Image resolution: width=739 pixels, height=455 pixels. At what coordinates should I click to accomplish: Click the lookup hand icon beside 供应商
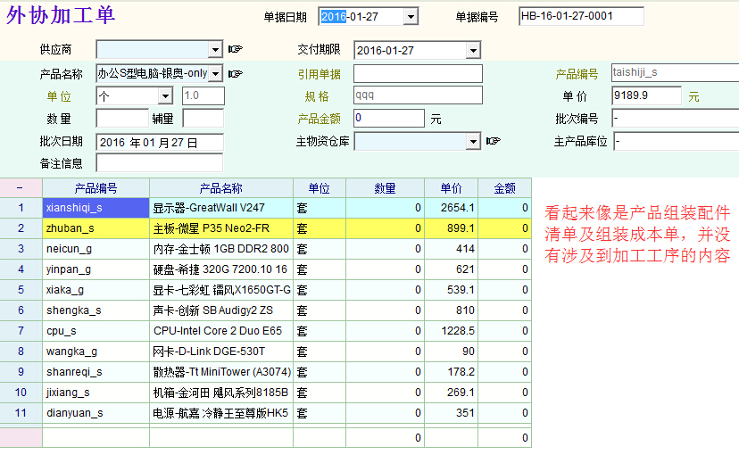[x=236, y=50]
